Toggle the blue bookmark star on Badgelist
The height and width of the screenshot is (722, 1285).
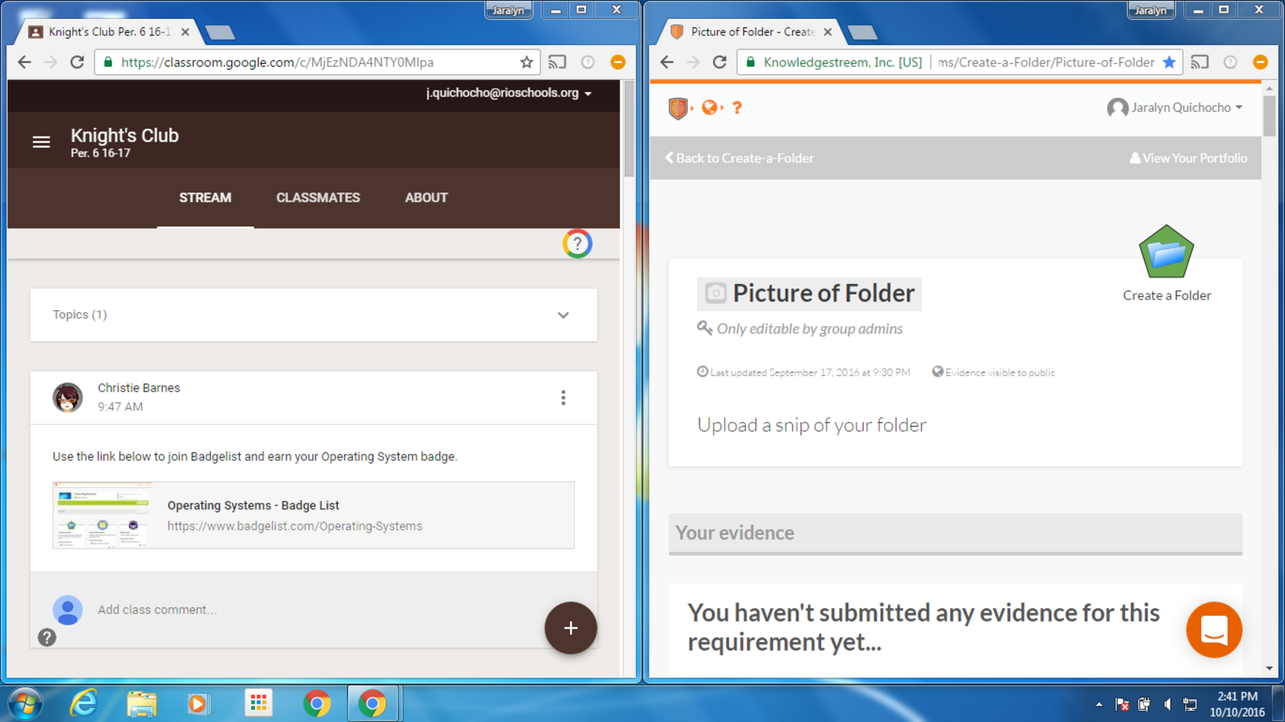click(x=1169, y=62)
